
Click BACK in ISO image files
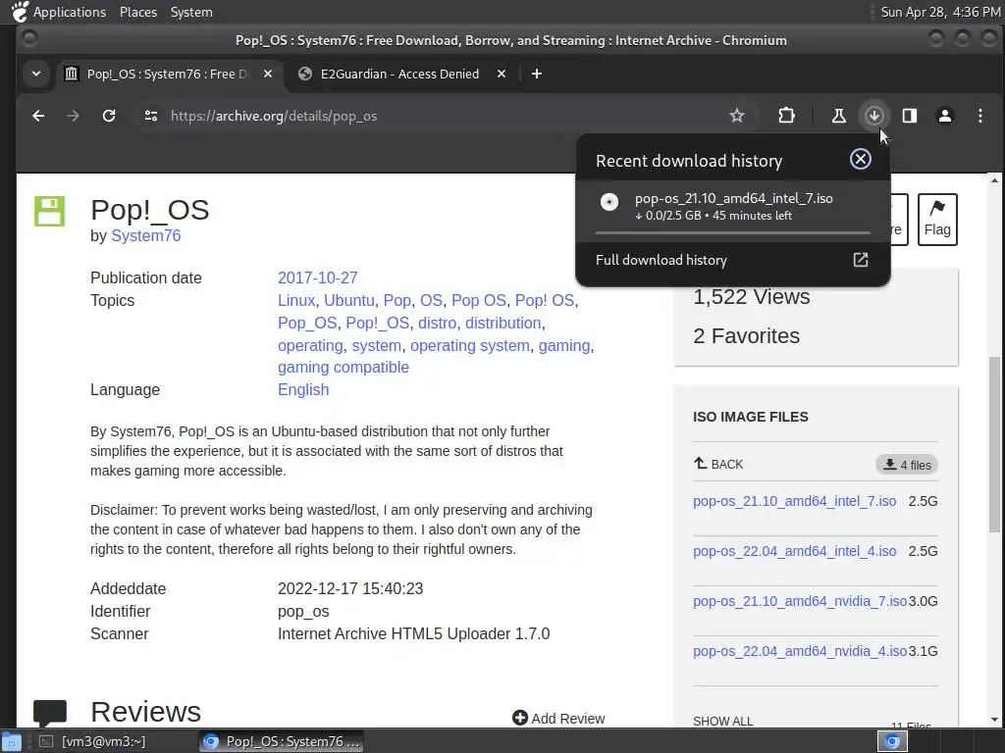(718, 464)
